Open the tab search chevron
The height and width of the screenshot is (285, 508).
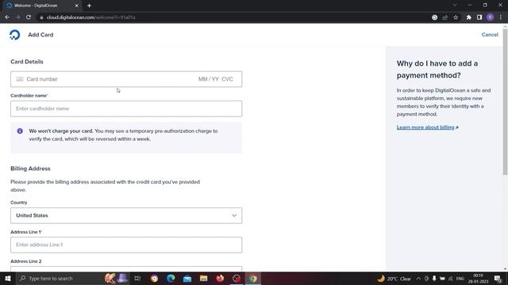(x=455, y=6)
